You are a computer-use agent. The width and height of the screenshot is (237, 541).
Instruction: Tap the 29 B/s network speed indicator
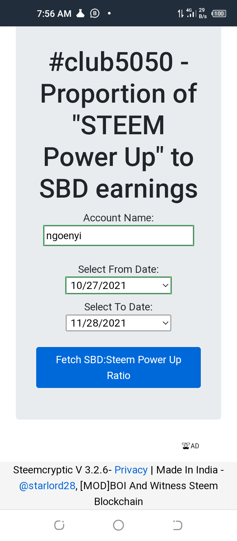click(203, 13)
